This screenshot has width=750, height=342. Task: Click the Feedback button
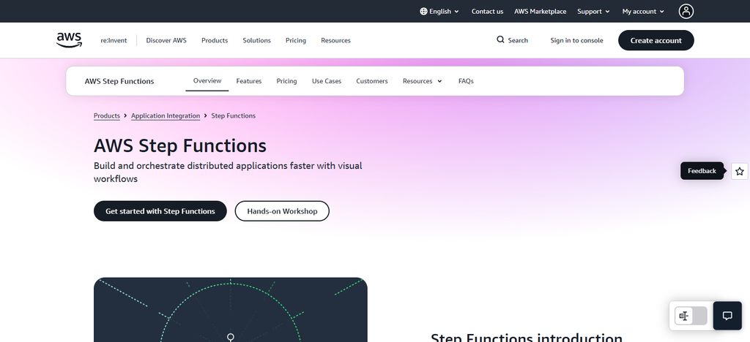coord(702,171)
